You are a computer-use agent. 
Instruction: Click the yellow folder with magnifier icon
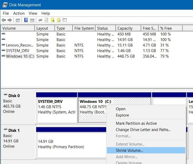pyautogui.click(x=58, y=20)
